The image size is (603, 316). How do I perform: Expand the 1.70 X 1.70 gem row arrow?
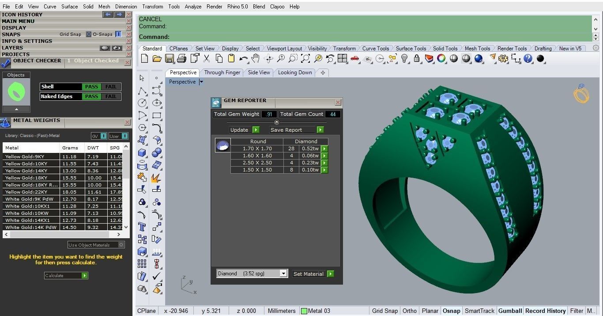pos(324,149)
